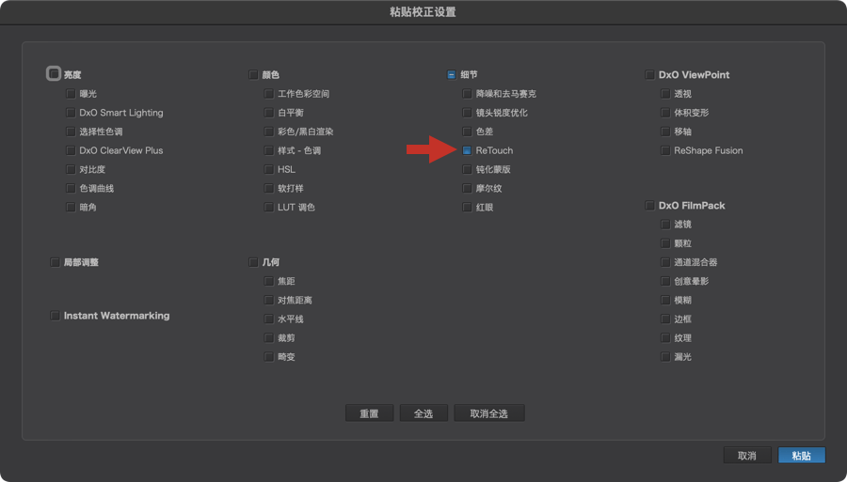The width and height of the screenshot is (847, 482).
Task: Tick the DxO Smart Lighting checkbox
Action: coord(71,113)
